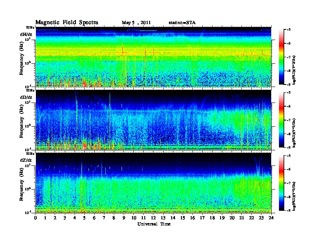Click the dZ/dt panel color bar
This screenshot has width=323, height=250.
281,183
